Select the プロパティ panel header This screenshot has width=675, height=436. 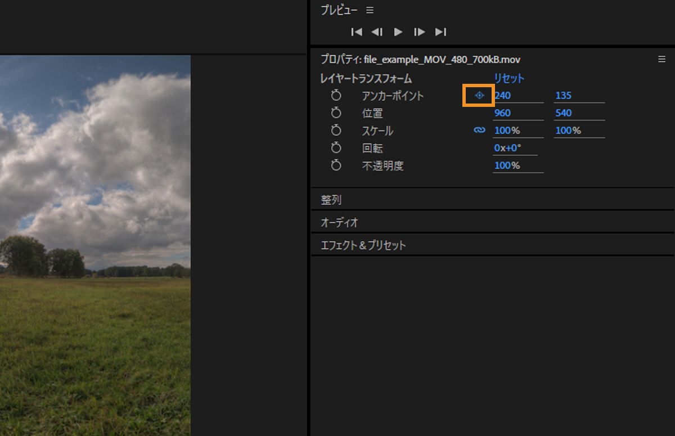360,59
